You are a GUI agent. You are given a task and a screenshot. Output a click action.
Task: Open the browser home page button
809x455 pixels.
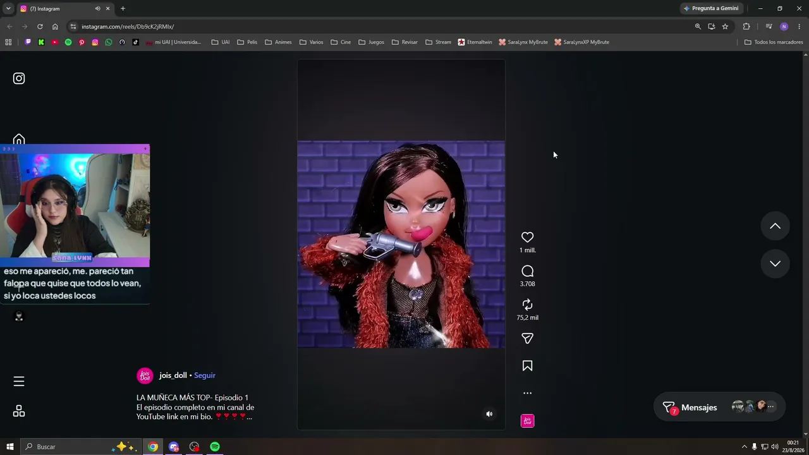click(x=55, y=27)
